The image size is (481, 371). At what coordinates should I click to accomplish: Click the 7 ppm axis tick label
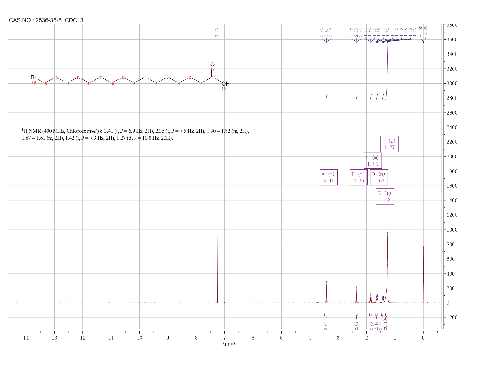[224, 338]
